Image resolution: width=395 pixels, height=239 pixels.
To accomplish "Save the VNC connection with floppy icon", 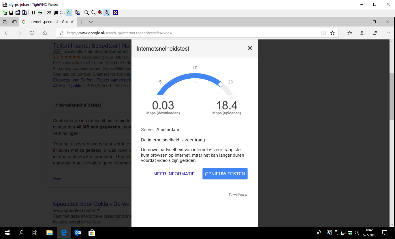I will coord(11,13).
